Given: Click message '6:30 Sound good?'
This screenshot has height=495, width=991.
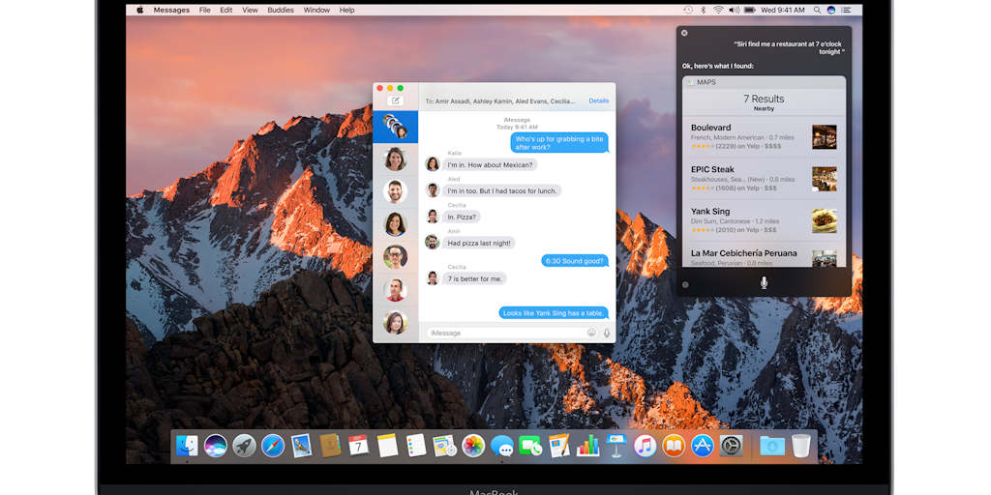Looking at the screenshot, I should tap(575, 260).
